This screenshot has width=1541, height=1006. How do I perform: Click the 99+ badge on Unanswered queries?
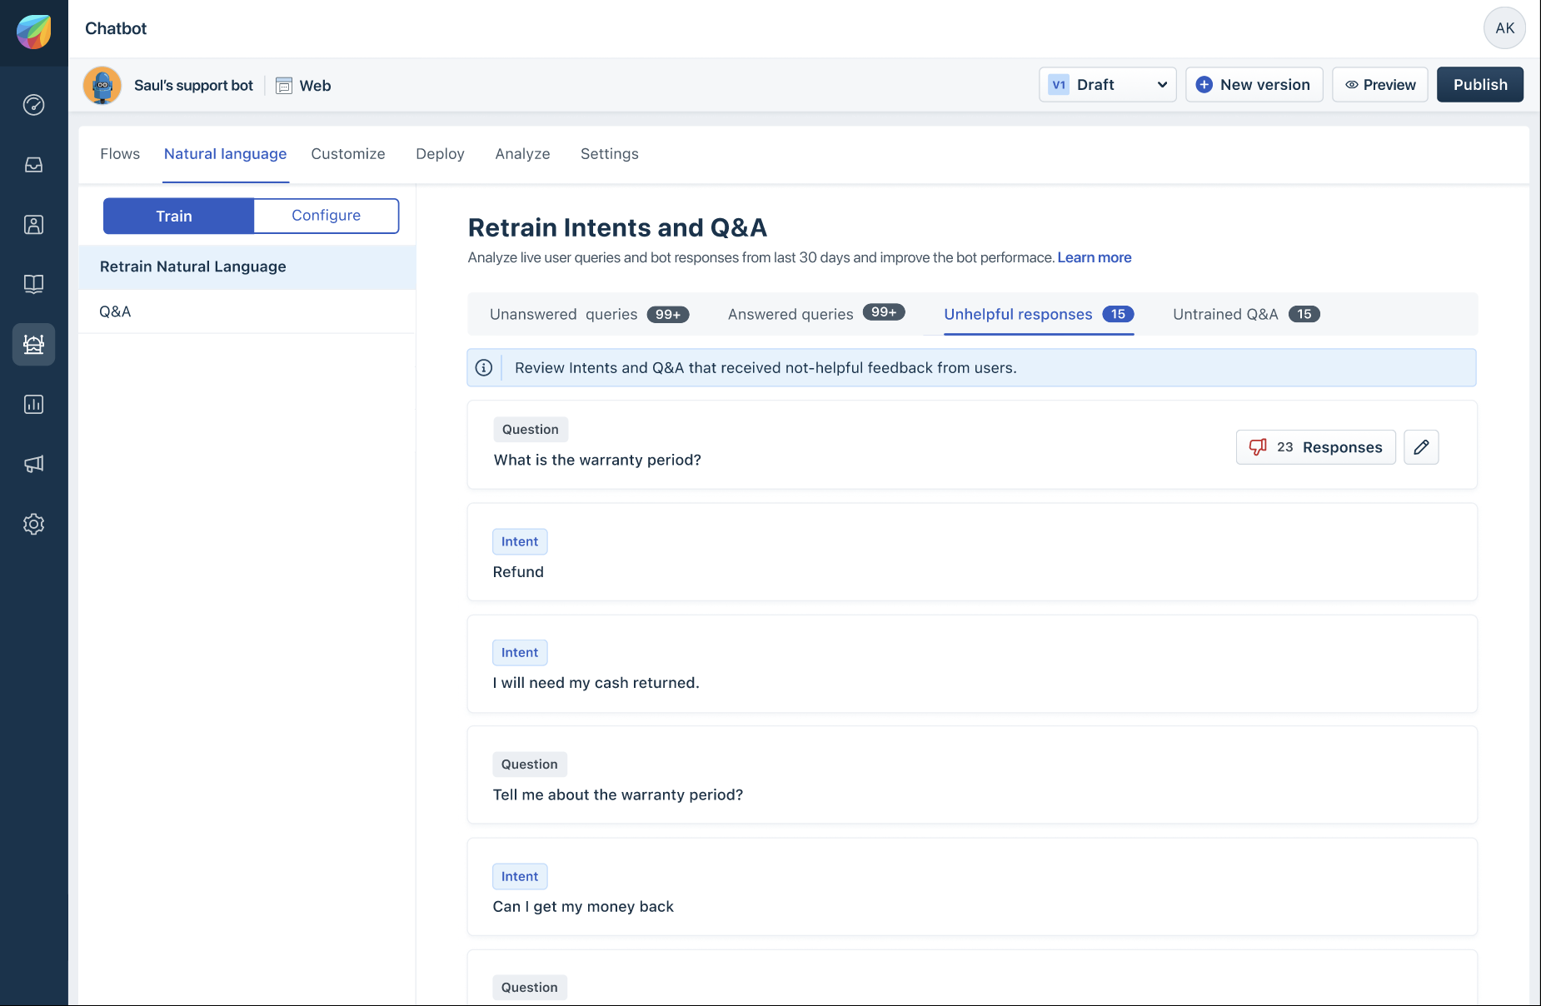668,314
